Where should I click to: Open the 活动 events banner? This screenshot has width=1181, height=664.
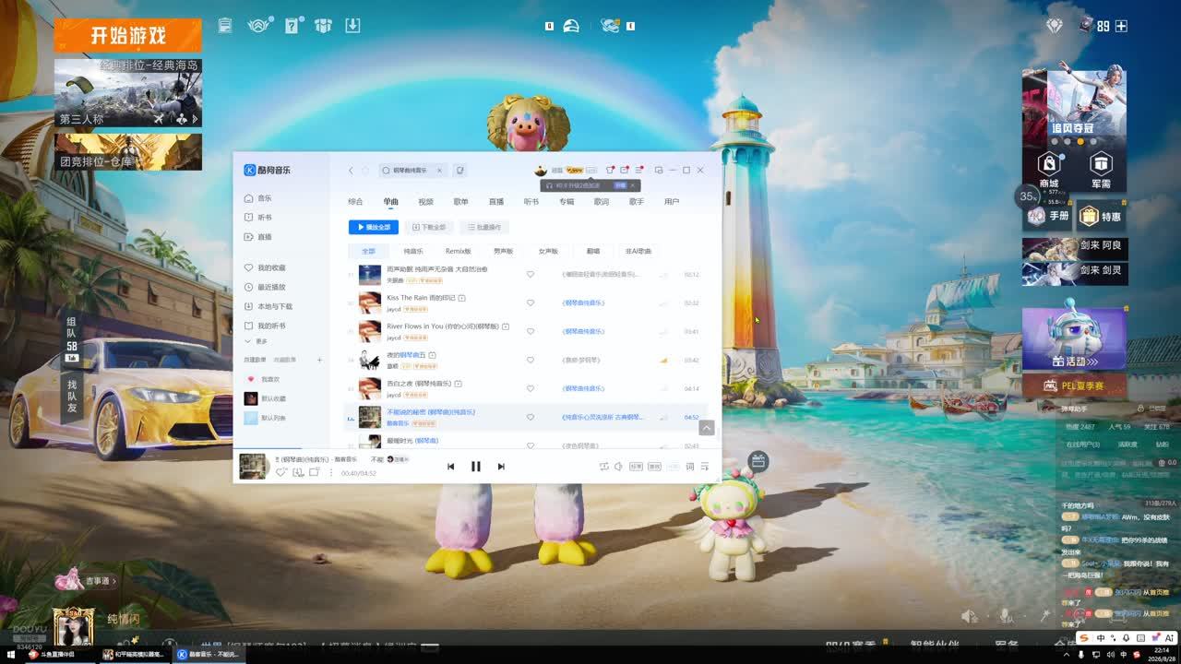1074,338
